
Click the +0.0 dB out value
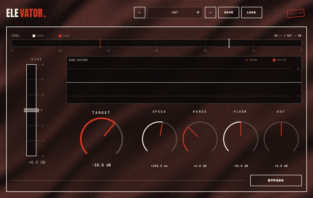281,166
